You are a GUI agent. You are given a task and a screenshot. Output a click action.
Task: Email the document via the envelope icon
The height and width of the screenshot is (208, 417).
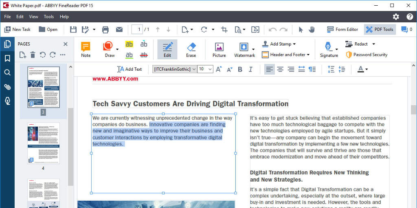(119, 29)
